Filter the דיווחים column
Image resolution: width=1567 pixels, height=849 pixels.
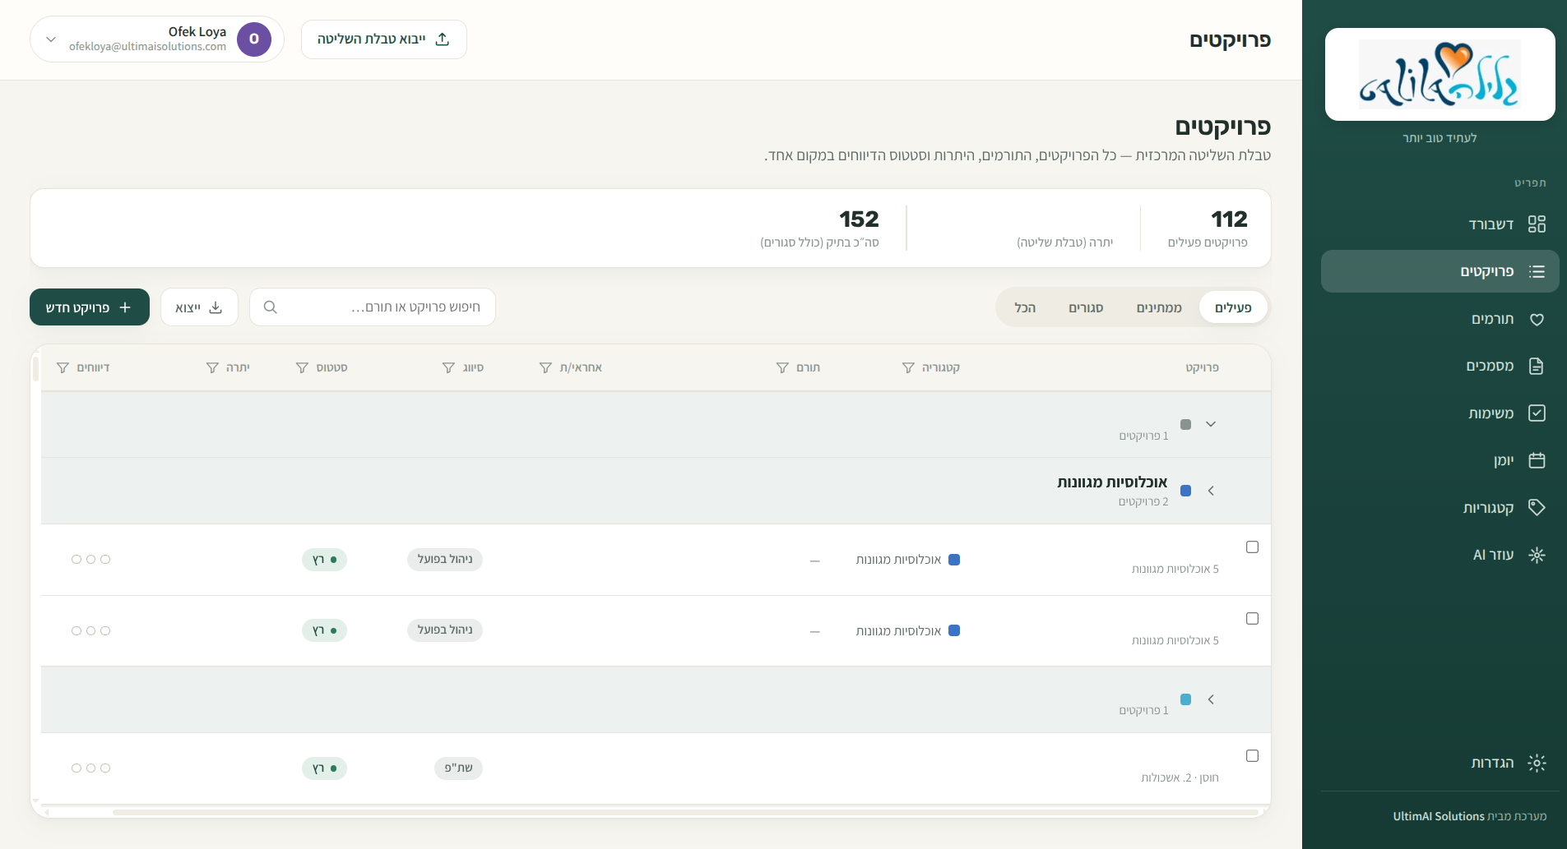(x=63, y=367)
